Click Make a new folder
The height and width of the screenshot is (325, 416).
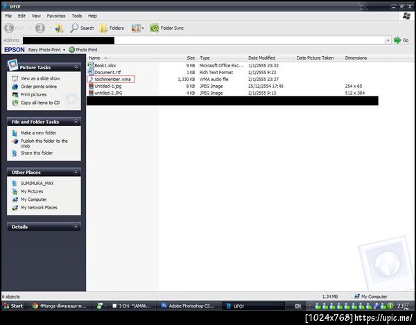coord(38,133)
